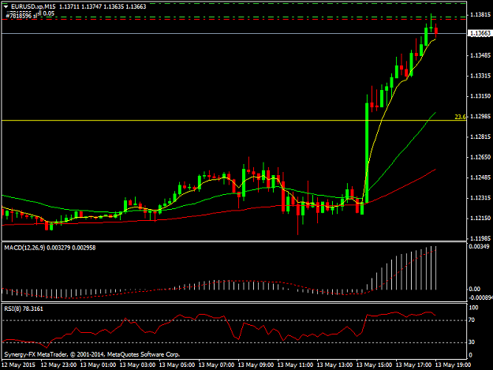Click the RSI level label 70
This screenshot has height=370, width=493.
[x=472, y=320]
